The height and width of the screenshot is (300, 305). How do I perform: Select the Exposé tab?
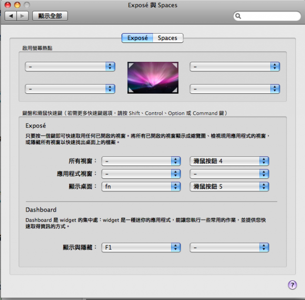coord(137,38)
